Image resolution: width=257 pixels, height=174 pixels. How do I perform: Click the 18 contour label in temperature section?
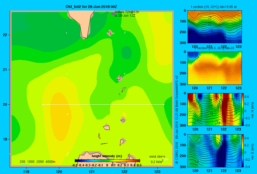tap(211, 31)
